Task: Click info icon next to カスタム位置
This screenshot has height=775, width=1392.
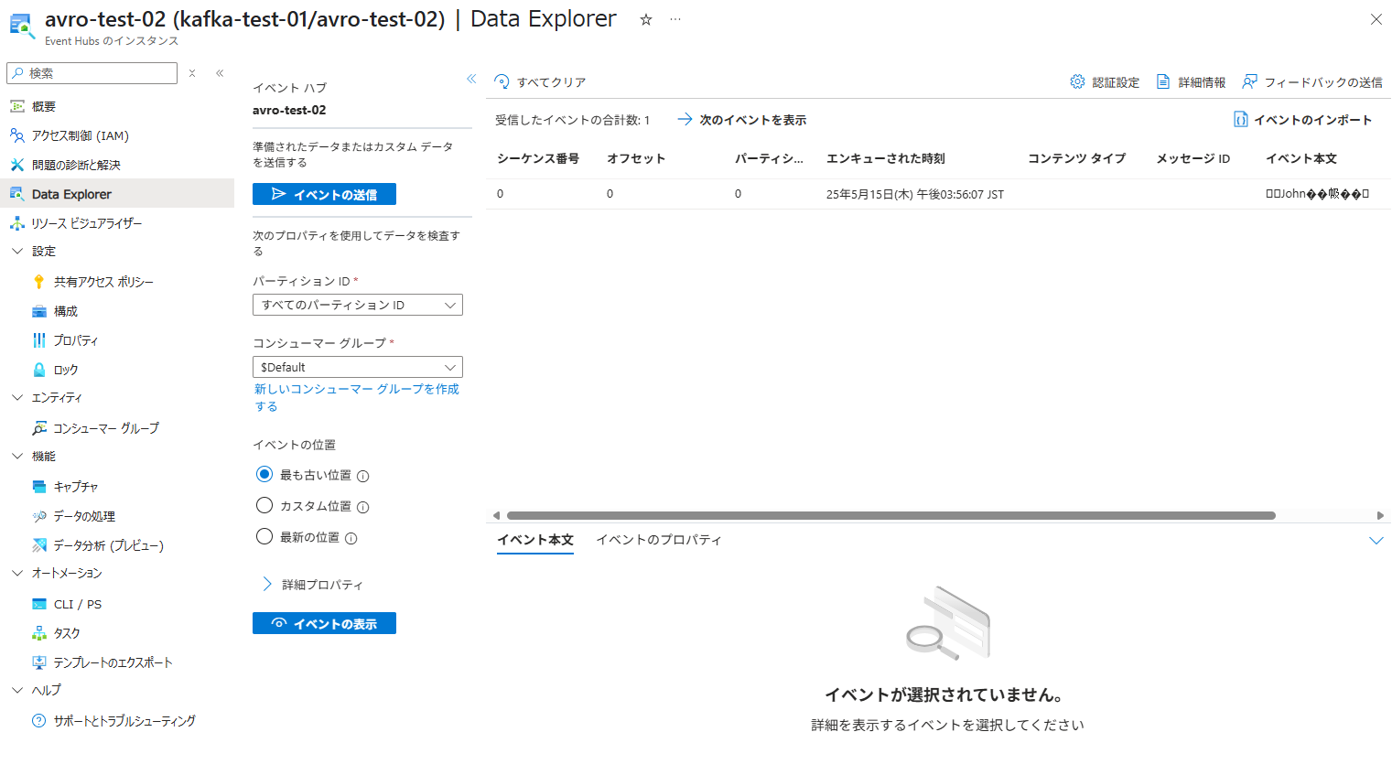Action: click(x=363, y=507)
